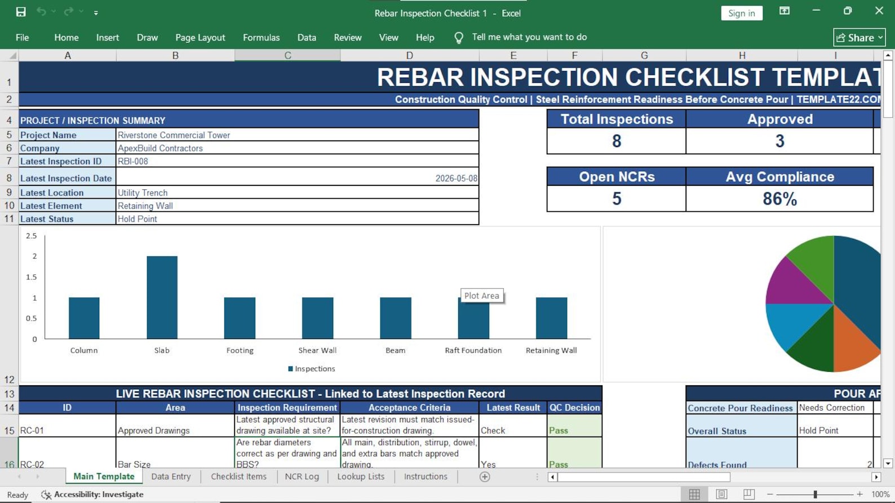Click vertical scrollbar up arrow
Viewport: 895px width, 503px height.
click(x=888, y=55)
